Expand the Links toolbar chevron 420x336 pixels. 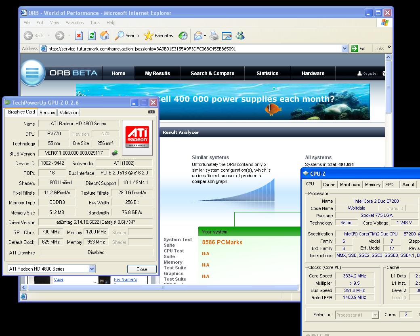tap(389, 47)
